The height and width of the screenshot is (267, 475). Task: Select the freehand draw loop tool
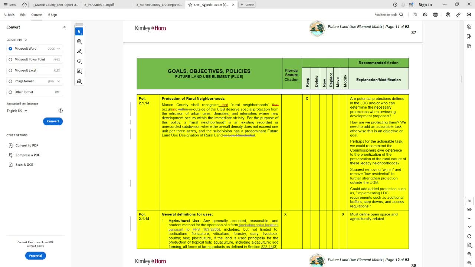tap(79, 61)
